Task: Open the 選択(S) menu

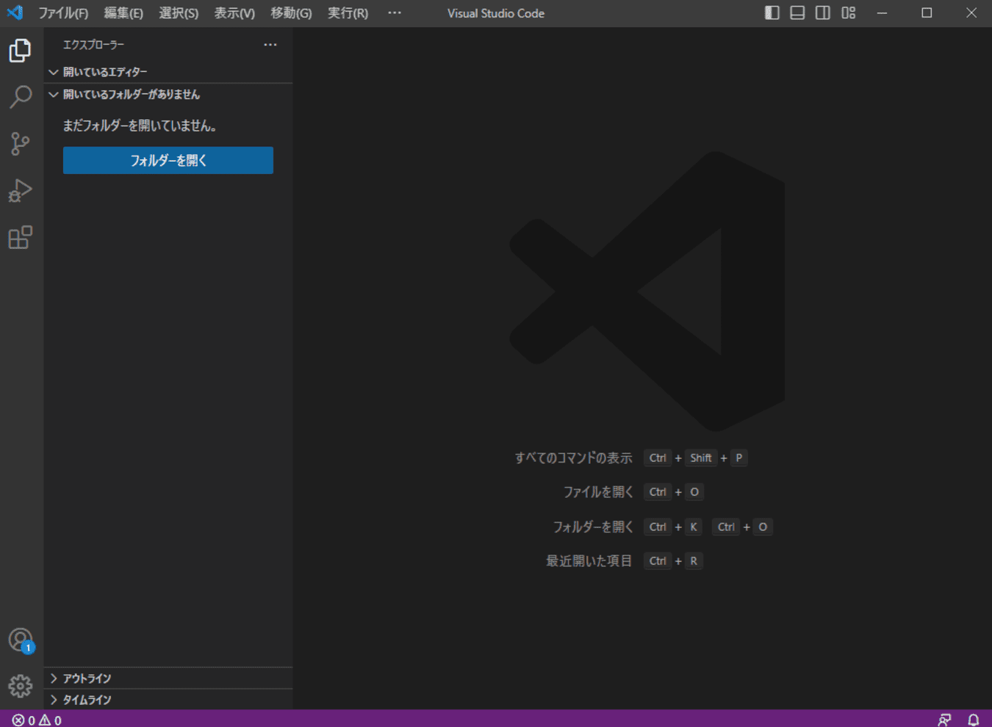Action: click(179, 13)
